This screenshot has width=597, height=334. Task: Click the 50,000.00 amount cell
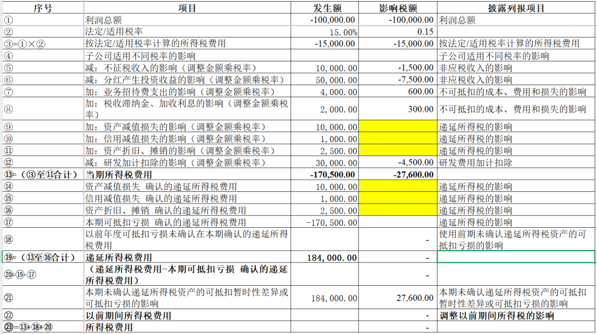(325, 80)
